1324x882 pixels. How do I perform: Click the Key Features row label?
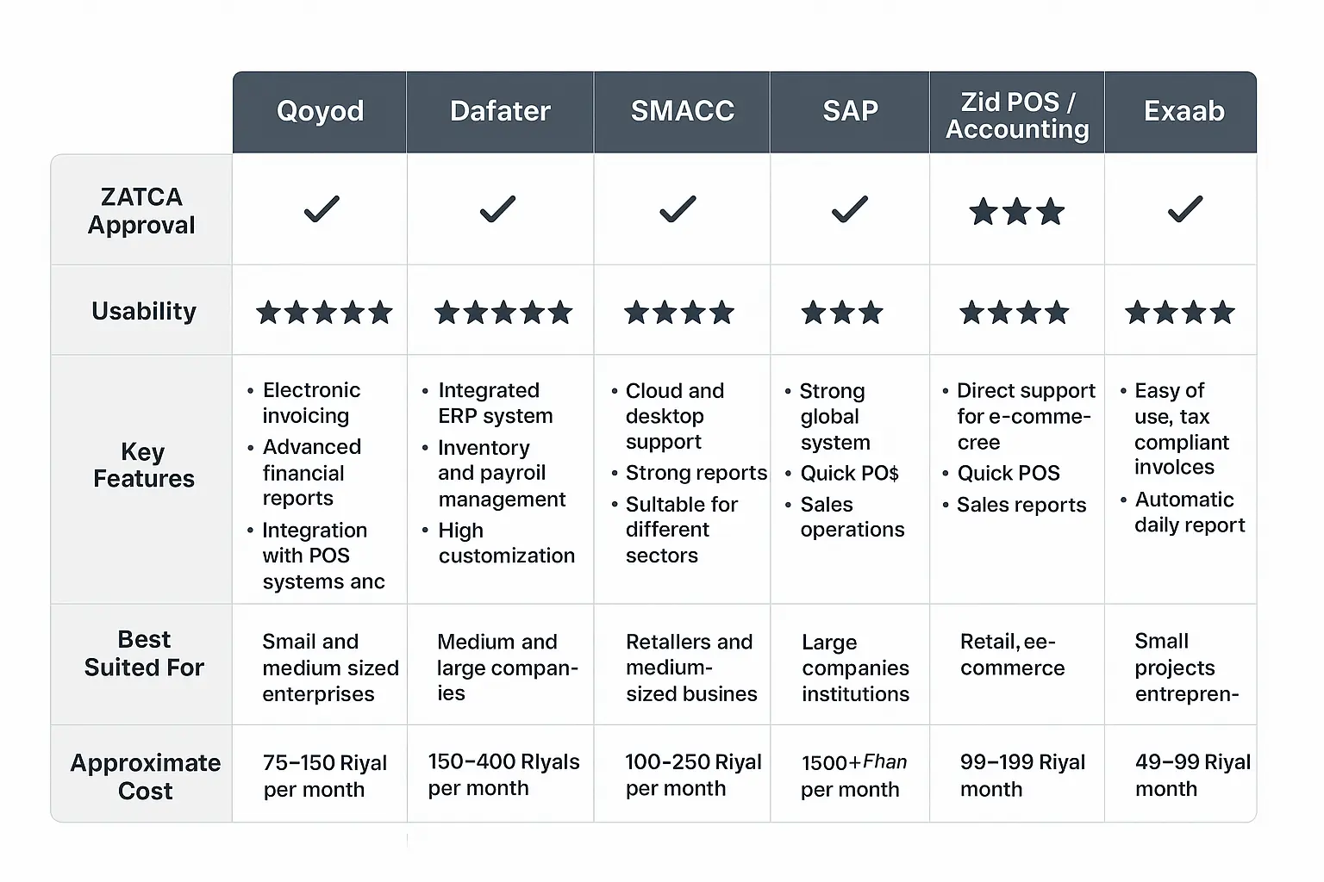tap(143, 465)
